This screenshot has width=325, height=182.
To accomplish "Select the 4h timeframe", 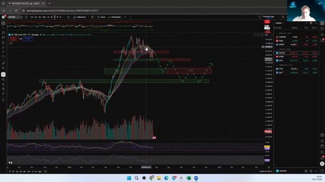I will pos(52,17).
